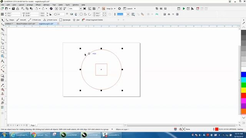Open the File menu
246x138 pixels.
(3, 5)
